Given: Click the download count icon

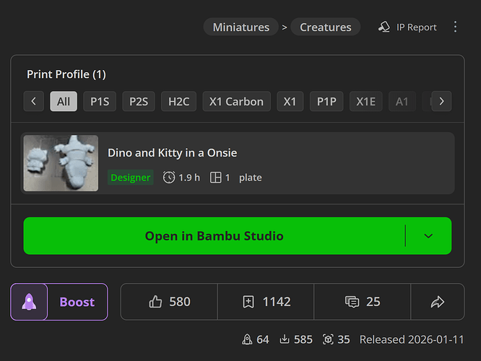Looking at the screenshot, I should pos(285,339).
